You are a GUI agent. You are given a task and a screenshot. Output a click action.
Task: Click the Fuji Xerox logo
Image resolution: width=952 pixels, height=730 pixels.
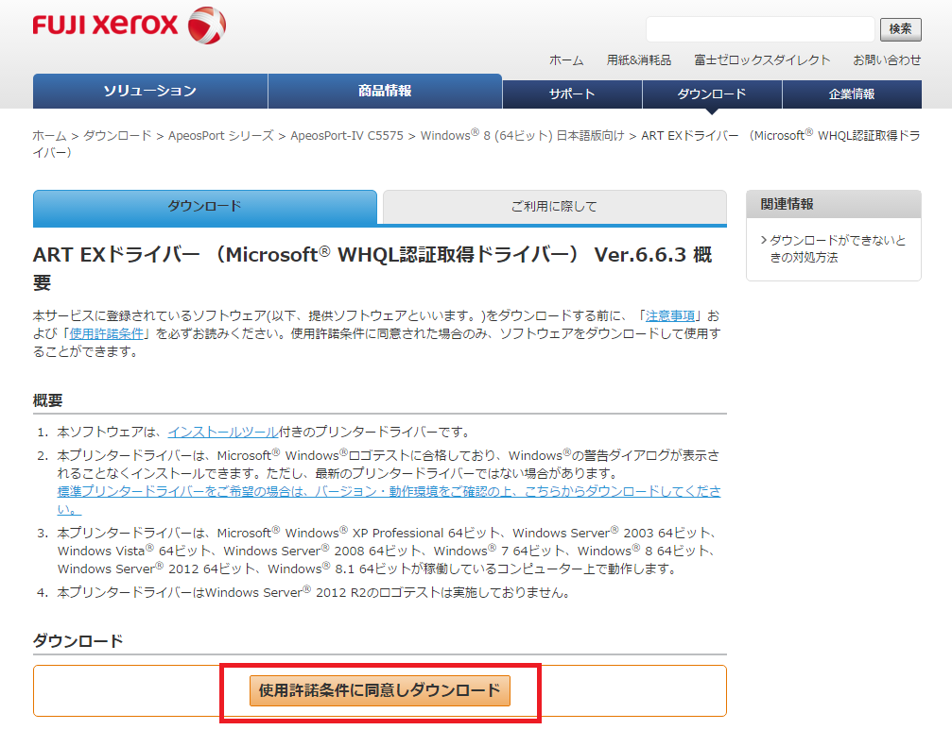point(129,25)
